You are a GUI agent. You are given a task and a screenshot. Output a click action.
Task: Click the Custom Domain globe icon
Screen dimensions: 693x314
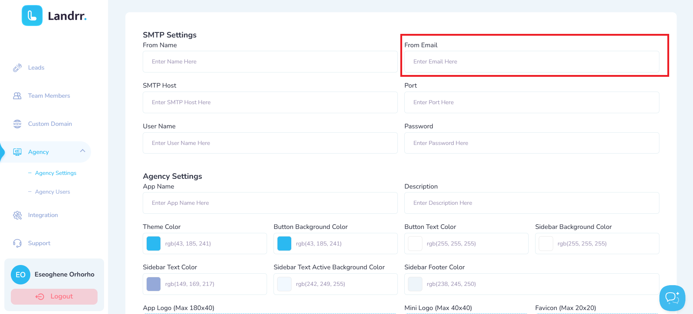click(x=17, y=124)
